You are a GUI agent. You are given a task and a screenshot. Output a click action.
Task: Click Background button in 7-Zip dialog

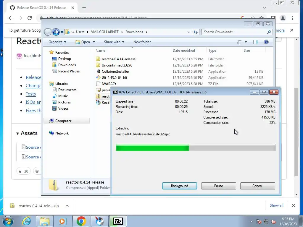[x=180, y=186]
